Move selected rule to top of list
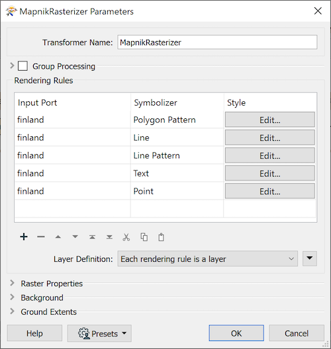Screen dimensions: 331x349 tap(92, 237)
